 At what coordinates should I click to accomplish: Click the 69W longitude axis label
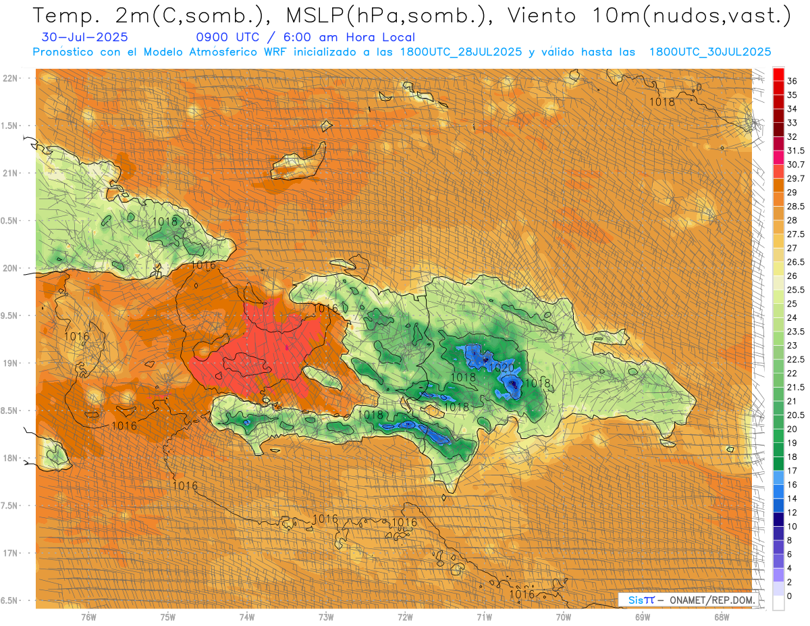click(643, 617)
